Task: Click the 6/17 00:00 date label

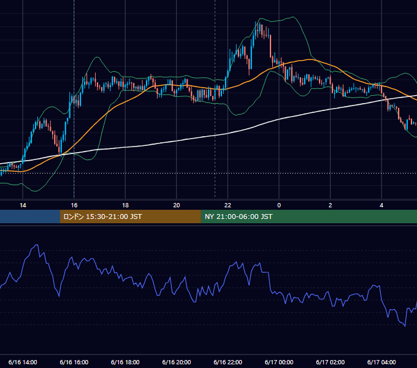Action: tap(279, 362)
